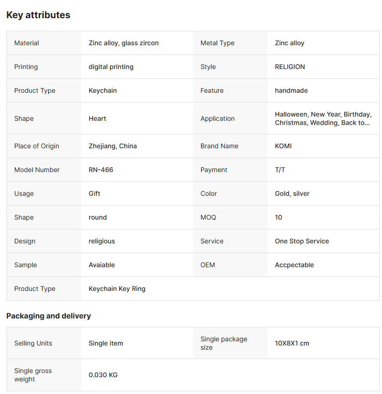Click the One Stop Service value
382x394 pixels.
click(x=302, y=241)
